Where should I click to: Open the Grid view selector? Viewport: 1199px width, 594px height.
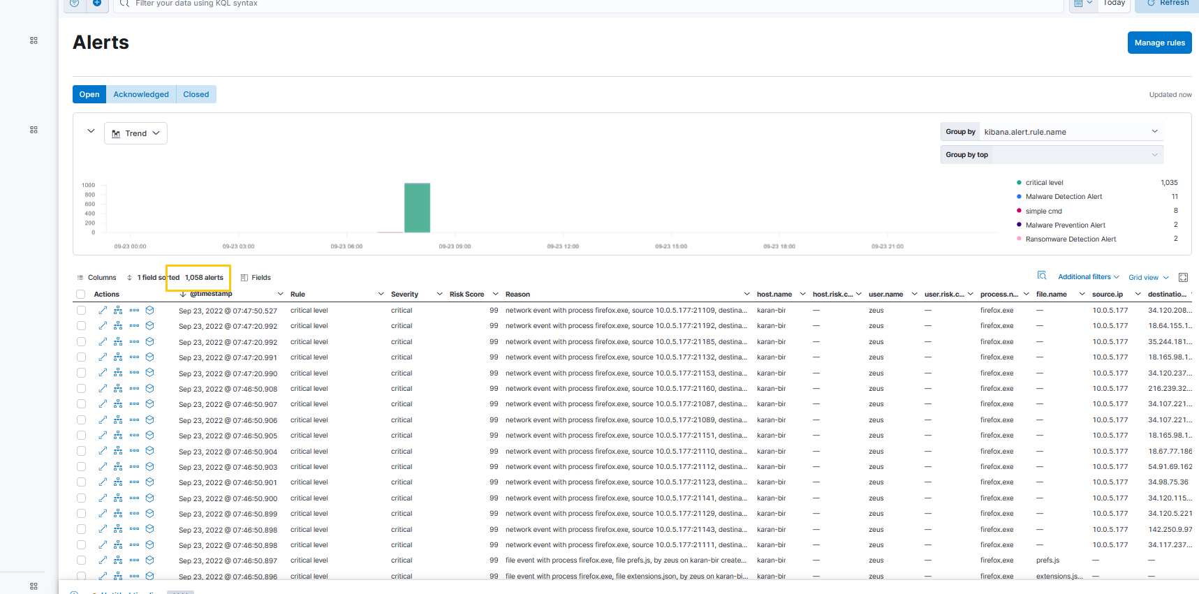point(1148,278)
